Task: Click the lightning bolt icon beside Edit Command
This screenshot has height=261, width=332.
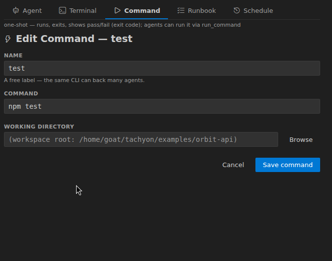Action: [8, 39]
